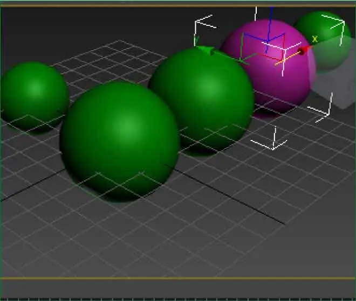This screenshot has height=301, width=356.
Task: Click the small green Y axis label
Action: click(x=197, y=39)
